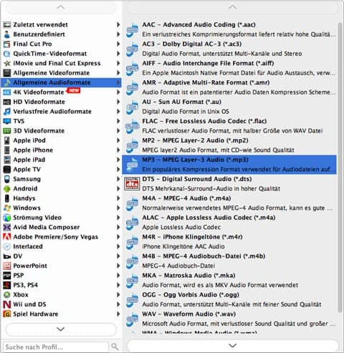Expand the Apple iPhone submenu arrow
This screenshot has height=353, width=344.
click(118, 150)
